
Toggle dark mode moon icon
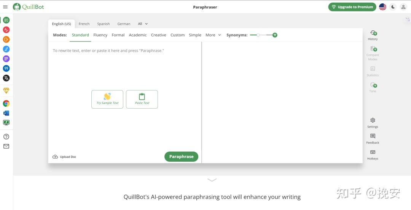click(x=393, y=7)
